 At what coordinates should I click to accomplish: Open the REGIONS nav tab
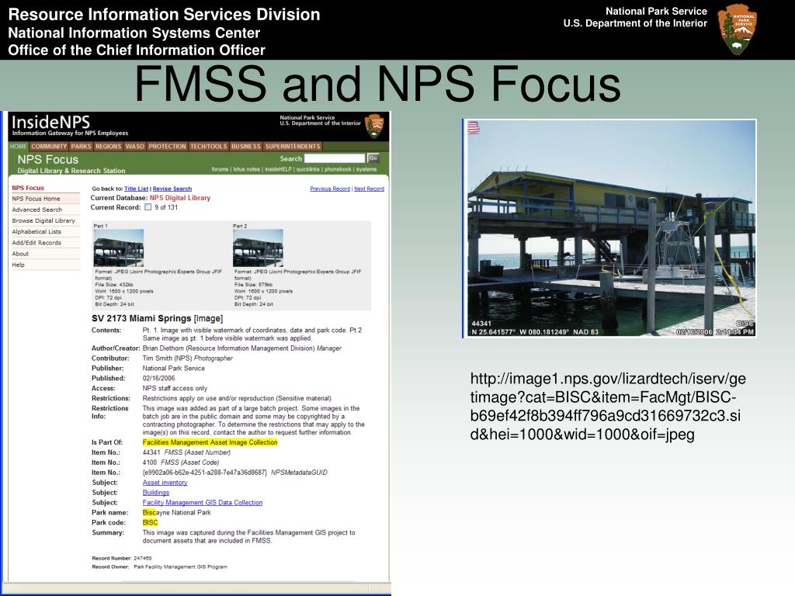tap(109, 147)
